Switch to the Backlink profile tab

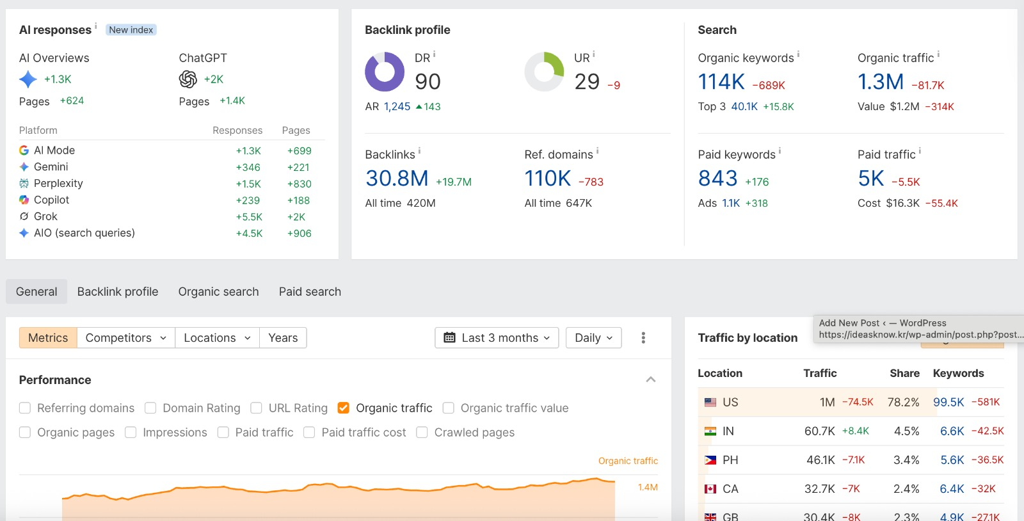point(118,292)
